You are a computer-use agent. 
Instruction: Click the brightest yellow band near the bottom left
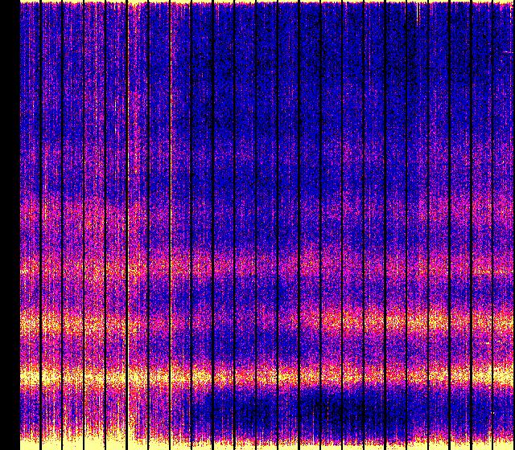point(72,376)
